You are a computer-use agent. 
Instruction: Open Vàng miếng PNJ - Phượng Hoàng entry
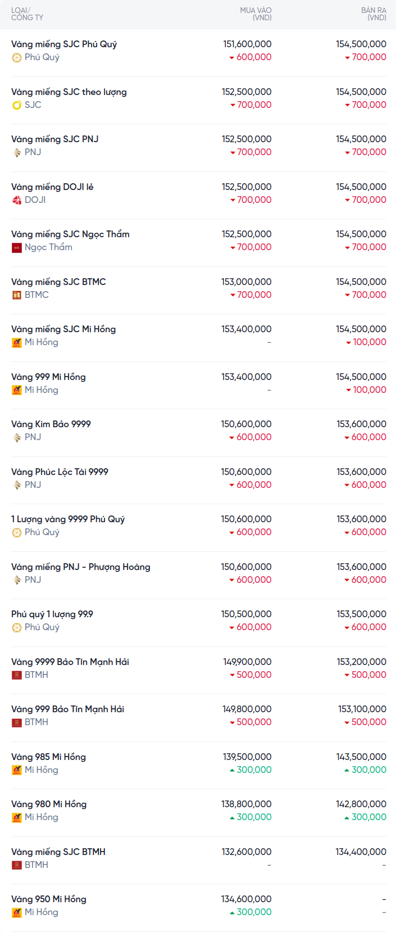pyautogui.click(x=81, y=567)
